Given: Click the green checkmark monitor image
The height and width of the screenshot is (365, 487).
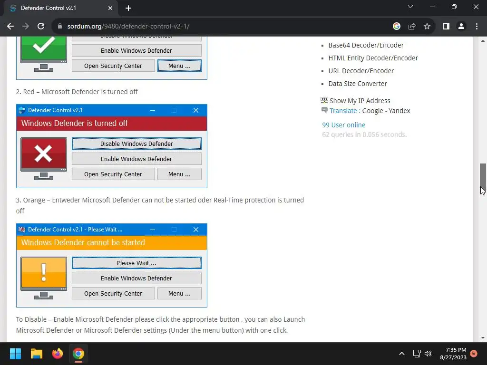Looking at the screenshot, I should tap(43, 54).
